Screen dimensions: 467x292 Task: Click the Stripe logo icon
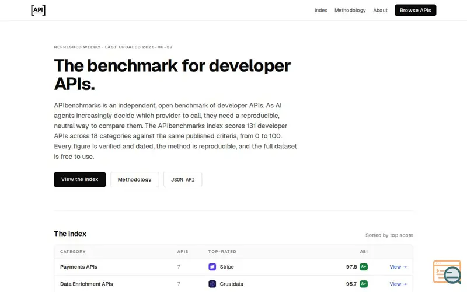(212, 267)
